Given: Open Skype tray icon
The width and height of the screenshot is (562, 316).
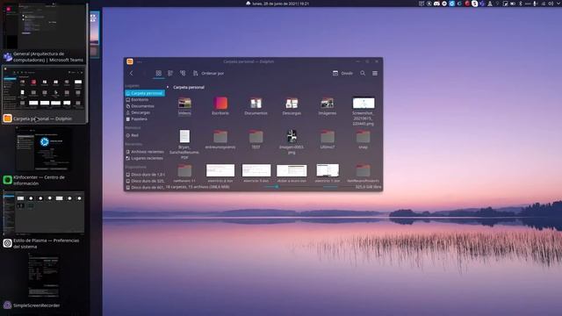Looking at the screenshot, I should pyautogui.click(x=474, y=4).
